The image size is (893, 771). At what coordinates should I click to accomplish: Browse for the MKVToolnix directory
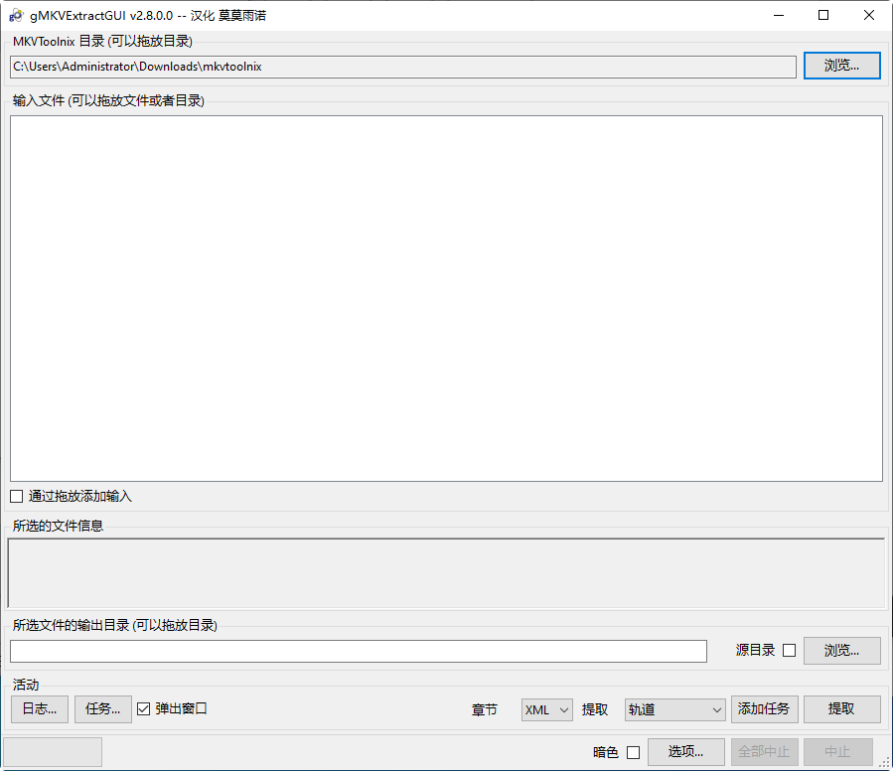tap(840, 65)
